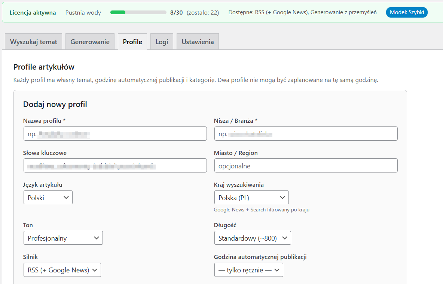Switch to the Generowanie tab
The height and width of the screenshot is (284, 443).
pyautogui.click(x=90, y=42)
